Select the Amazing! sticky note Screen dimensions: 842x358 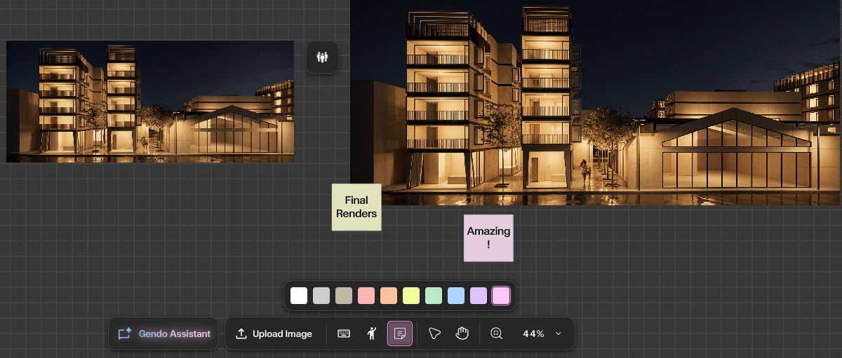pyautogui.click(x=488, y=238)
